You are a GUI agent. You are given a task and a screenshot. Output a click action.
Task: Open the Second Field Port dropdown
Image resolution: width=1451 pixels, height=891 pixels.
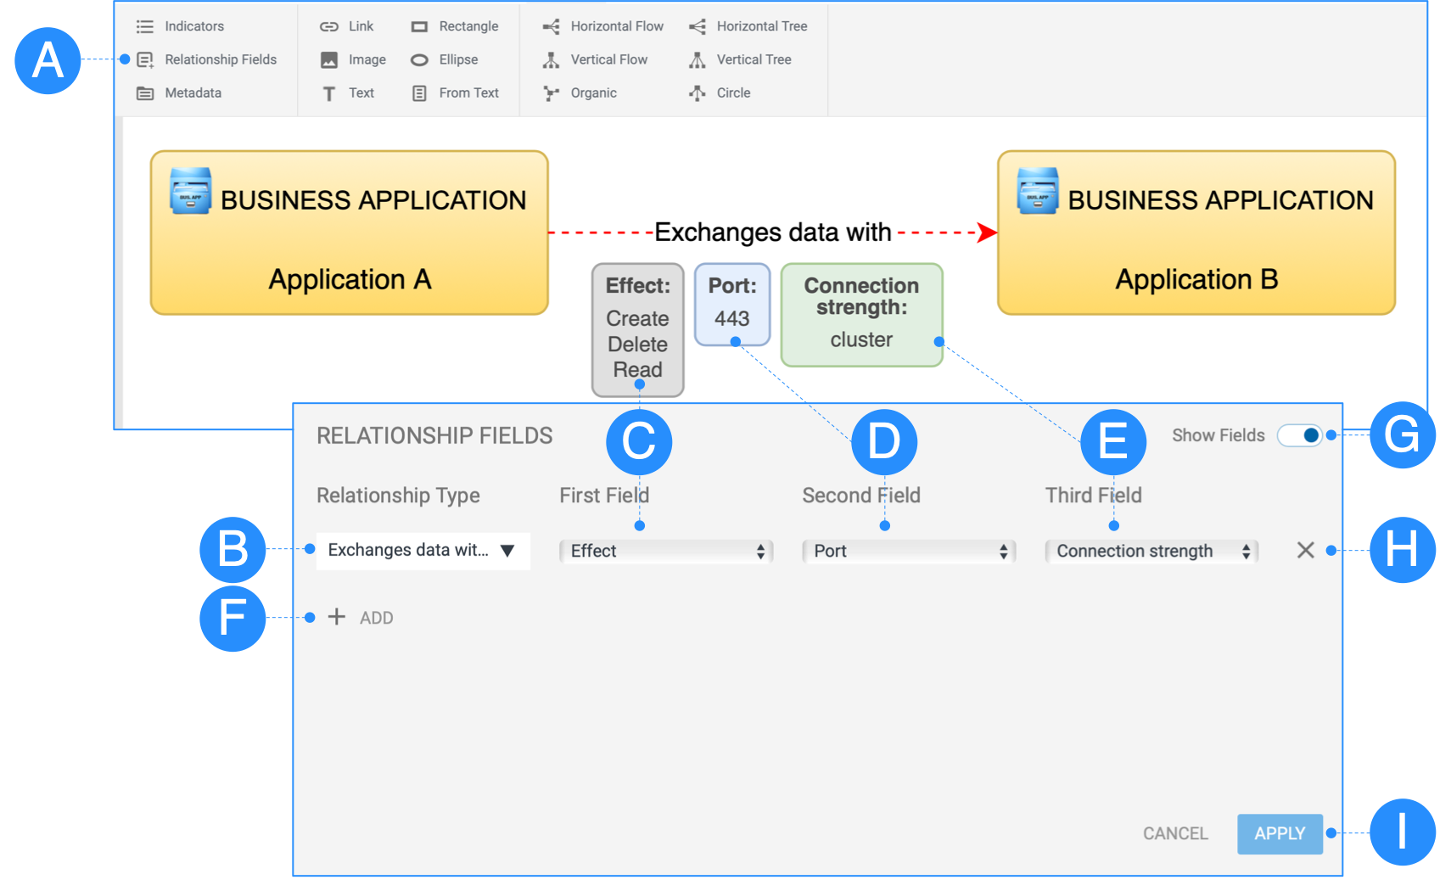click(x=910, y=552)
